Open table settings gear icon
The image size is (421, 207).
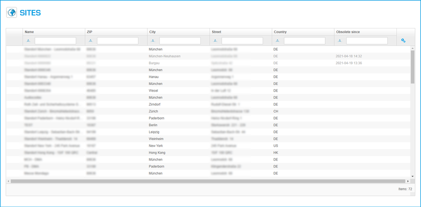(x=403, y=41)
